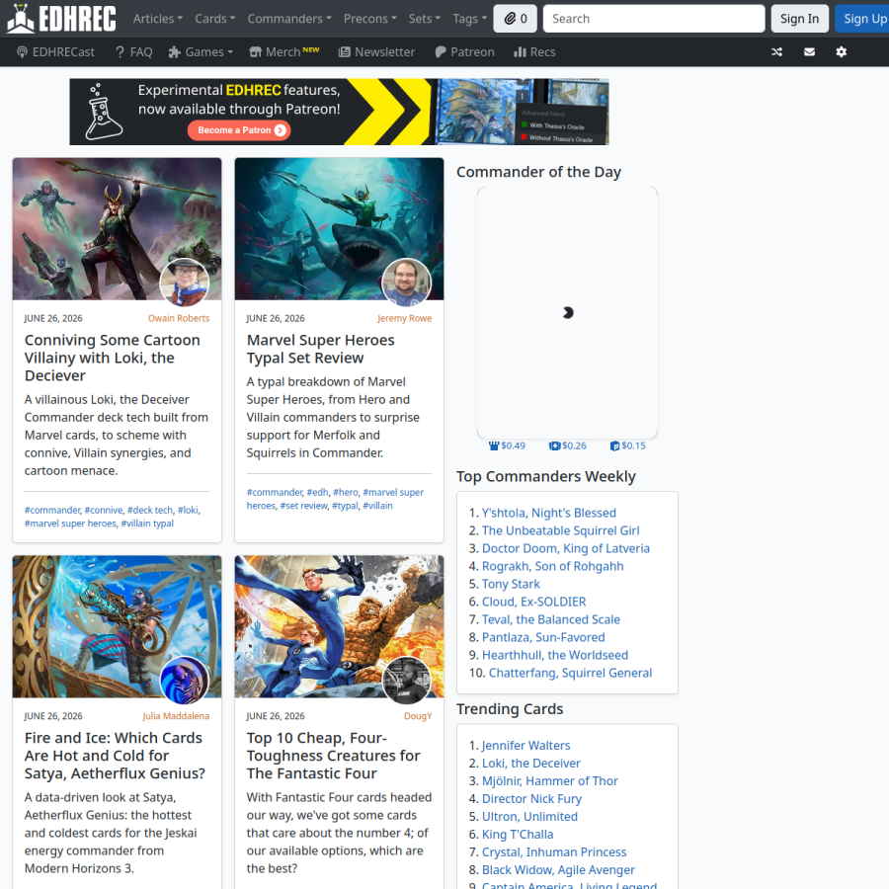
Task: Open the Newsletter link
Action: pyautogui.click(x=376, y=51)
